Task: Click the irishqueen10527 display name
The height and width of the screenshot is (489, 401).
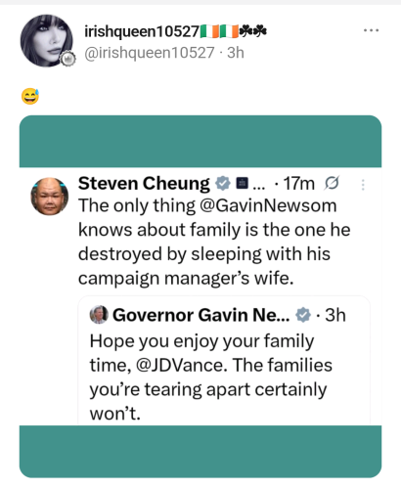Action: [x=142, y=31]
